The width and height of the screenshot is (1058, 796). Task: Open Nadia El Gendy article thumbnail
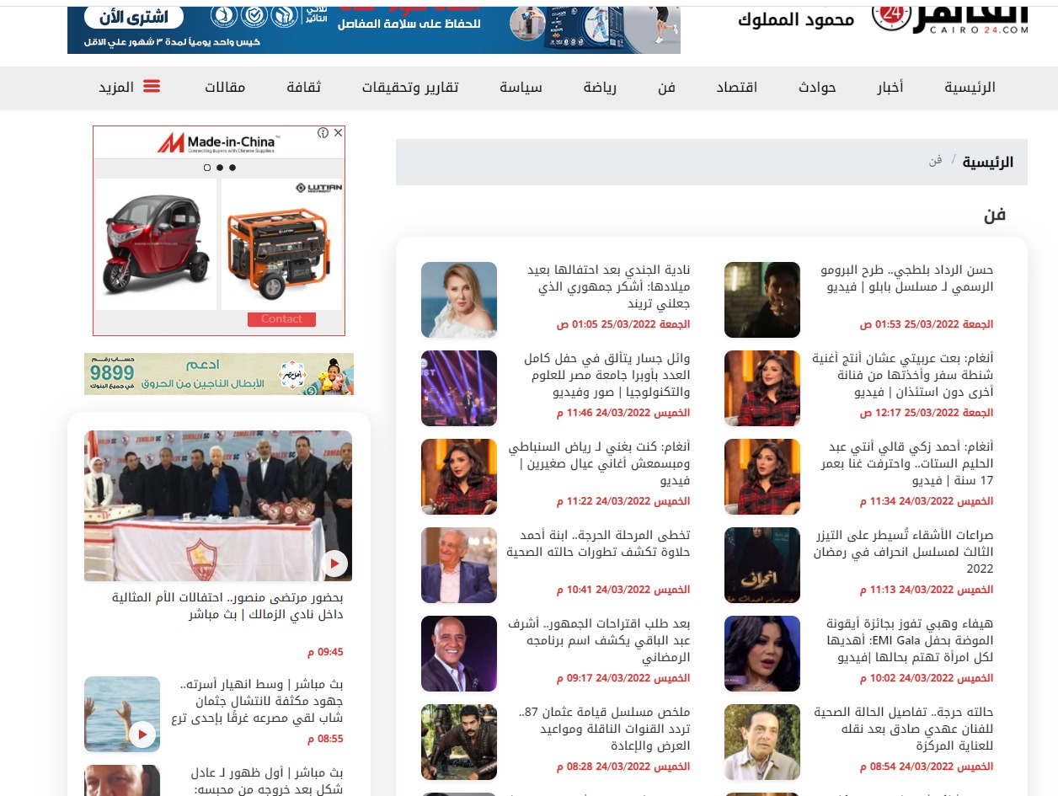(x=459, y=300)
